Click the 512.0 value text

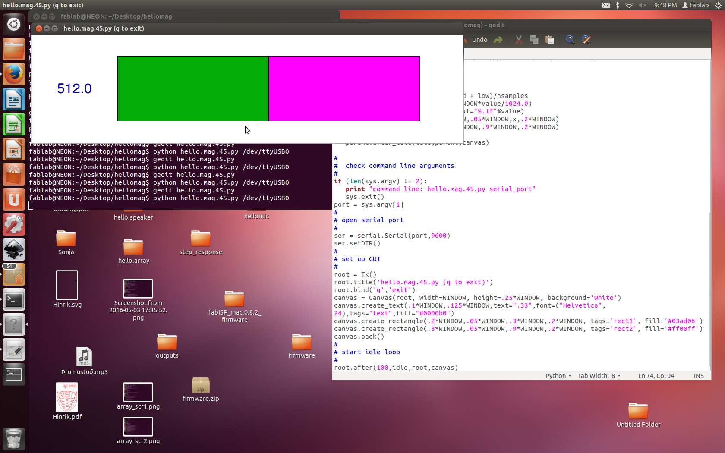tap(74, 88)
